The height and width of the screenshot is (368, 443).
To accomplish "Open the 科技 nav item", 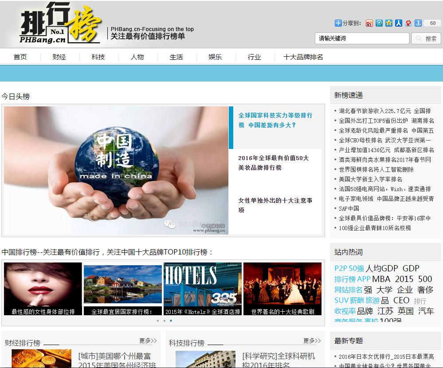I will (98, 57).
